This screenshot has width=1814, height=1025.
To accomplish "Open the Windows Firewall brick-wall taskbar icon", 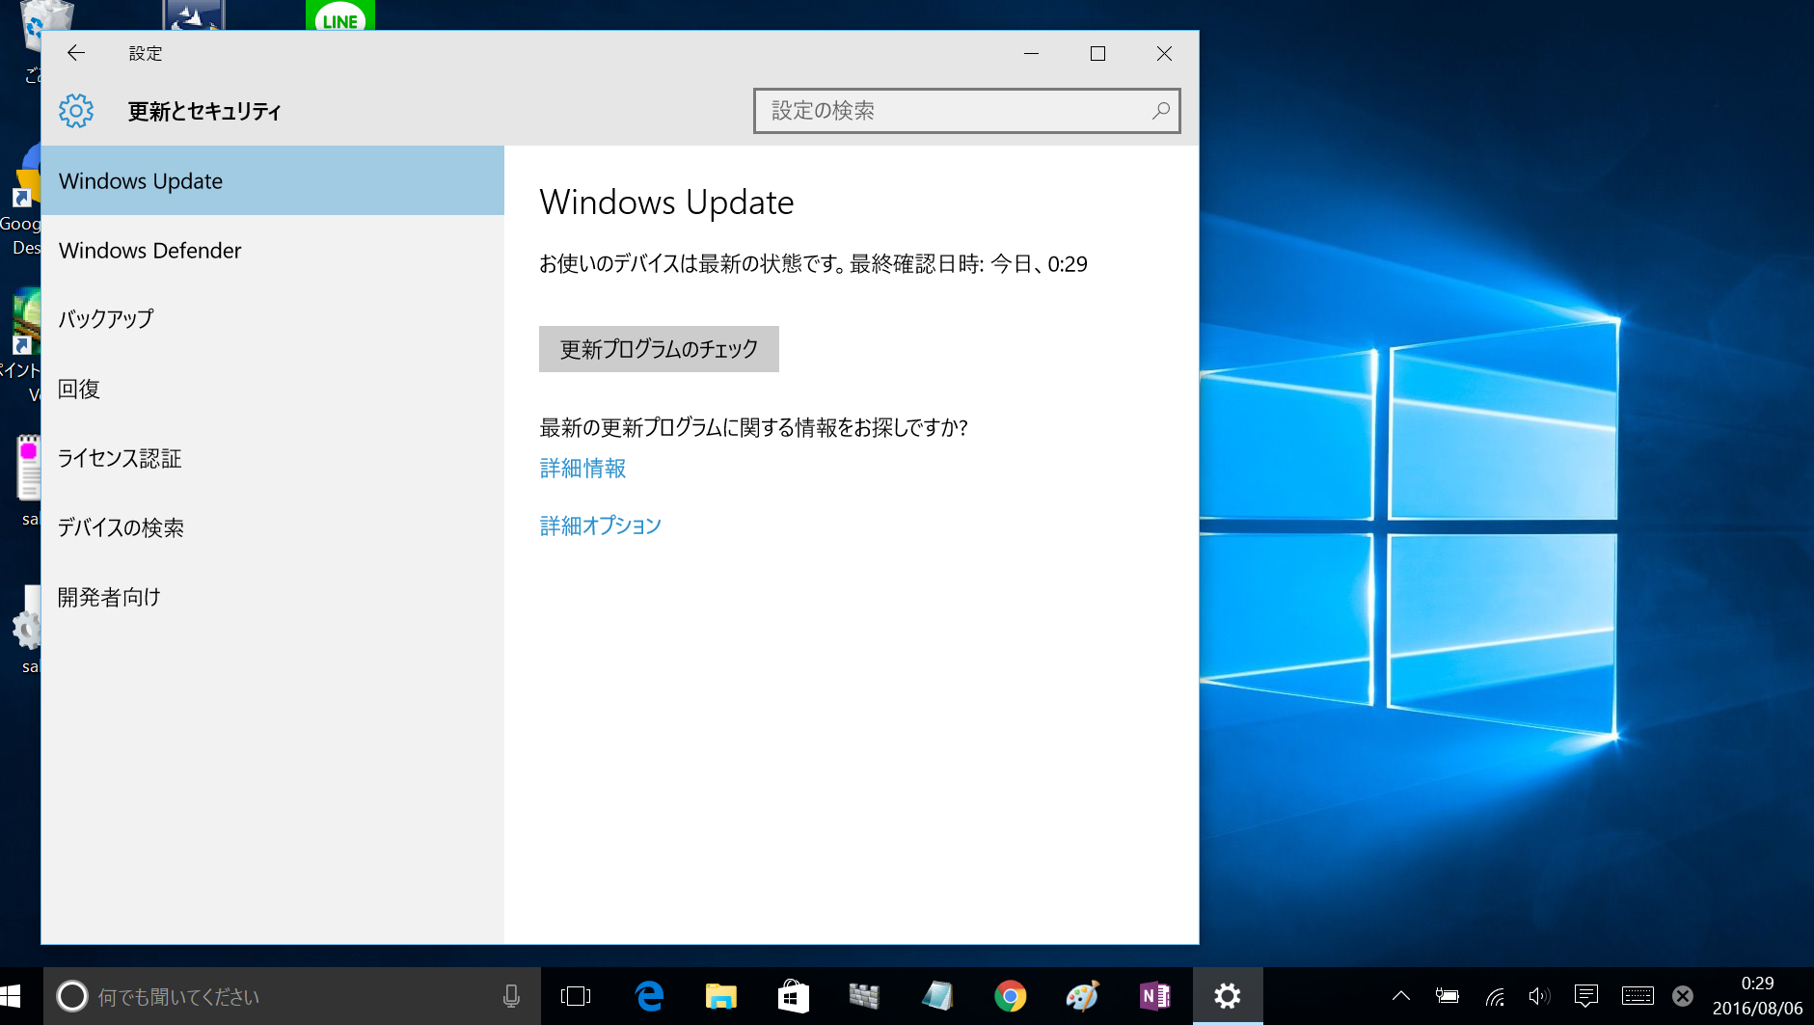I will (864, 996).
